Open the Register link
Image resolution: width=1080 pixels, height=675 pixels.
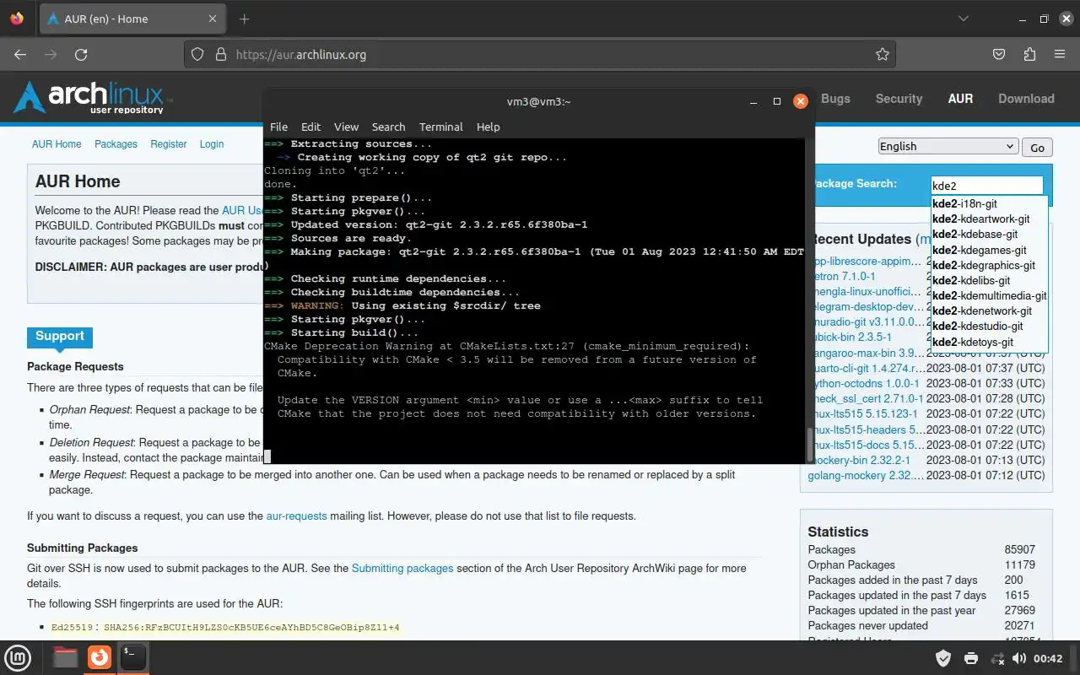coord(169,144)
